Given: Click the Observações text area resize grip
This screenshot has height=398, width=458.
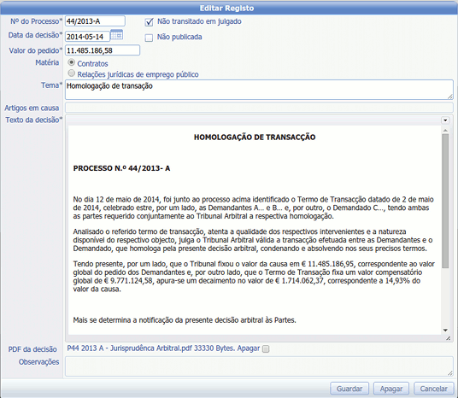Looking at the screenshot, I should pyautogui.click(x=450, y=372).
